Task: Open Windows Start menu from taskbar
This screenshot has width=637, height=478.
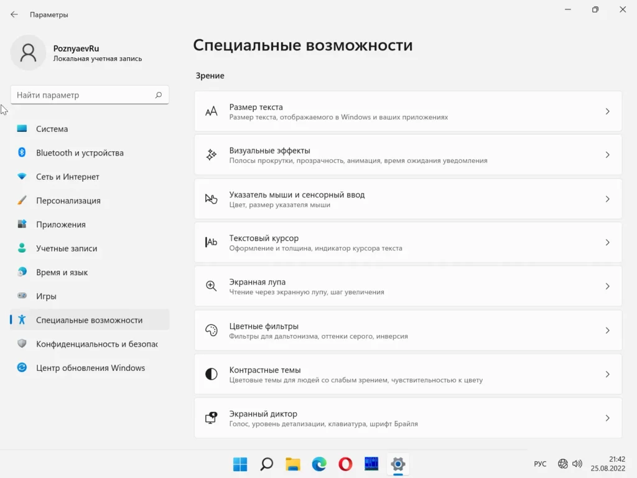Action: [240, 464]
